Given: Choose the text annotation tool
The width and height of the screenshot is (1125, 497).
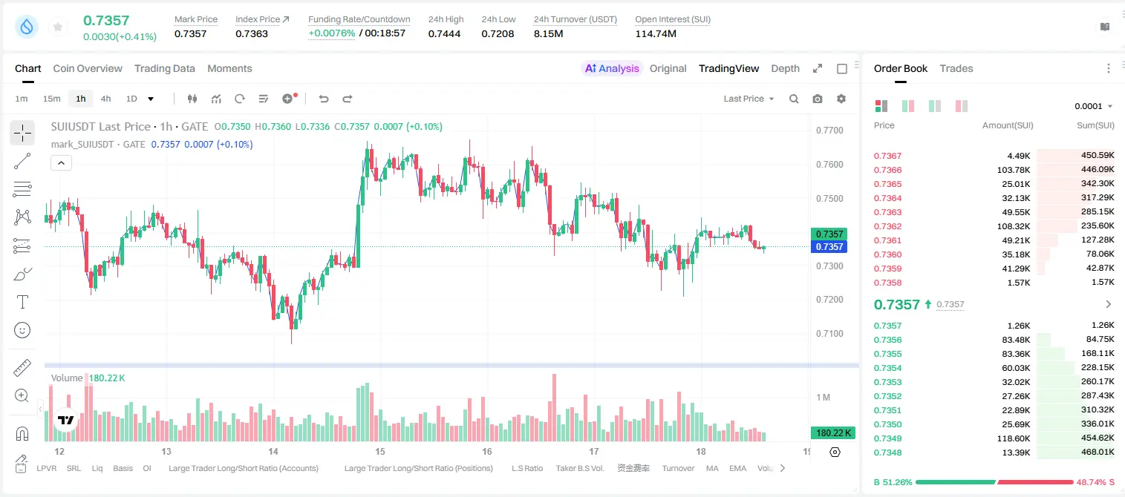Looking at the screenshot, I should (x=22, y=302).
